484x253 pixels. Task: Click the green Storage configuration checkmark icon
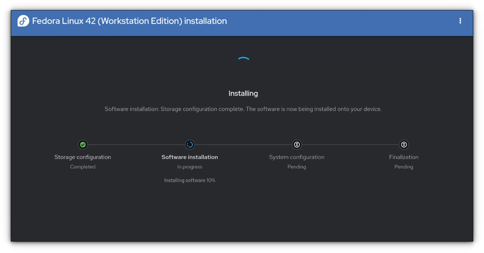tap(83, 145)
